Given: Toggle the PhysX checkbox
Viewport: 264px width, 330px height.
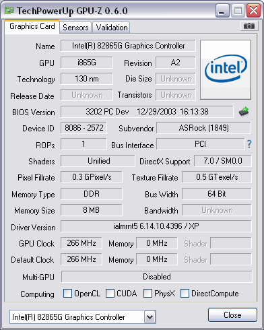Looking at the screenshot, I should pyautogui.click(x=147, y=293).
